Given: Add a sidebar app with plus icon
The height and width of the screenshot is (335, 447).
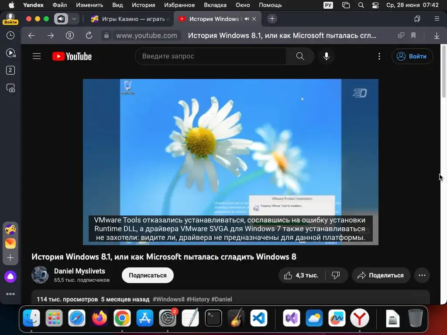Looking at the screenshot, I should coord(10,258).
